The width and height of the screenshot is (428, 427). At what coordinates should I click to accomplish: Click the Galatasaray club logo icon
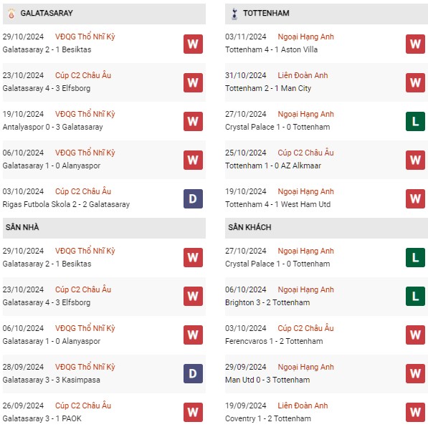tap(11, 14)
